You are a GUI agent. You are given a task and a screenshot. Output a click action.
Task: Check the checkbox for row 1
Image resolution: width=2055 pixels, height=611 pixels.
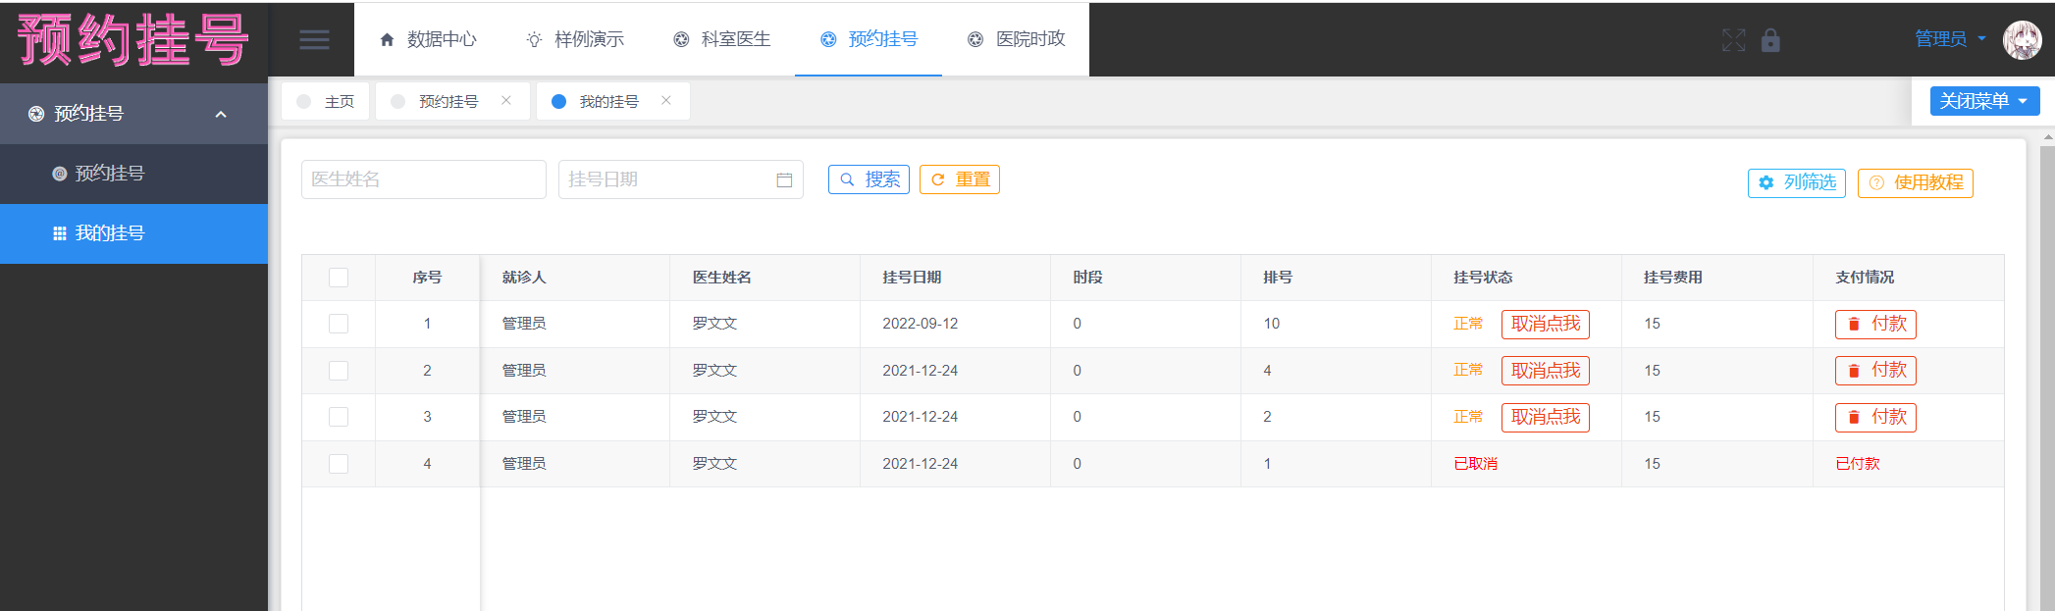click(339, 324)
